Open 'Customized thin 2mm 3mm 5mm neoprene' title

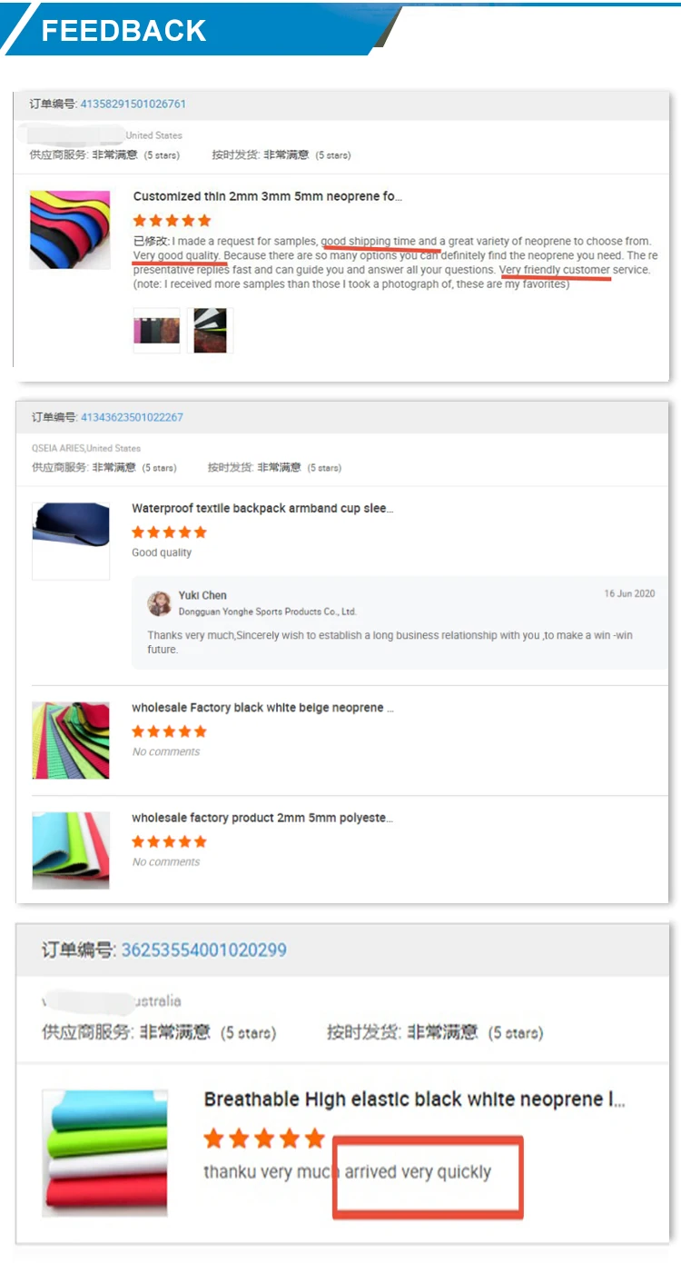click(268, 196)
